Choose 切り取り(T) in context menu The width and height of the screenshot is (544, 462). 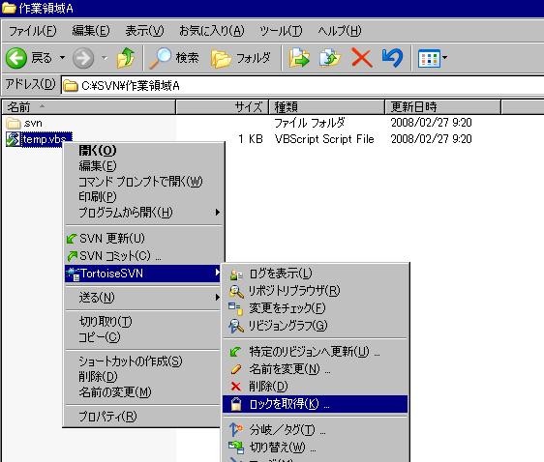(x=143, y=322)
